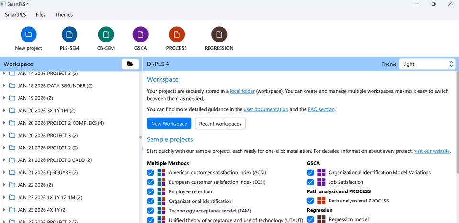Expand JAN 21 2026 PROJECT 2 folder
This screenshot has width=459, height=223.
pyautogui.click(x=4, y=148)
